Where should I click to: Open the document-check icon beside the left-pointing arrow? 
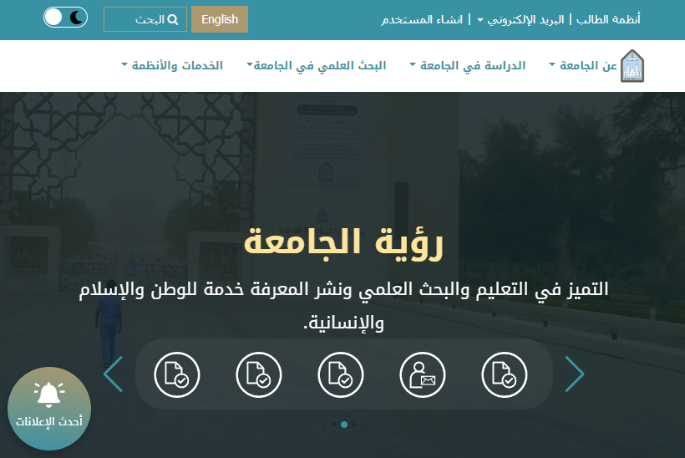tap(177, 375)
